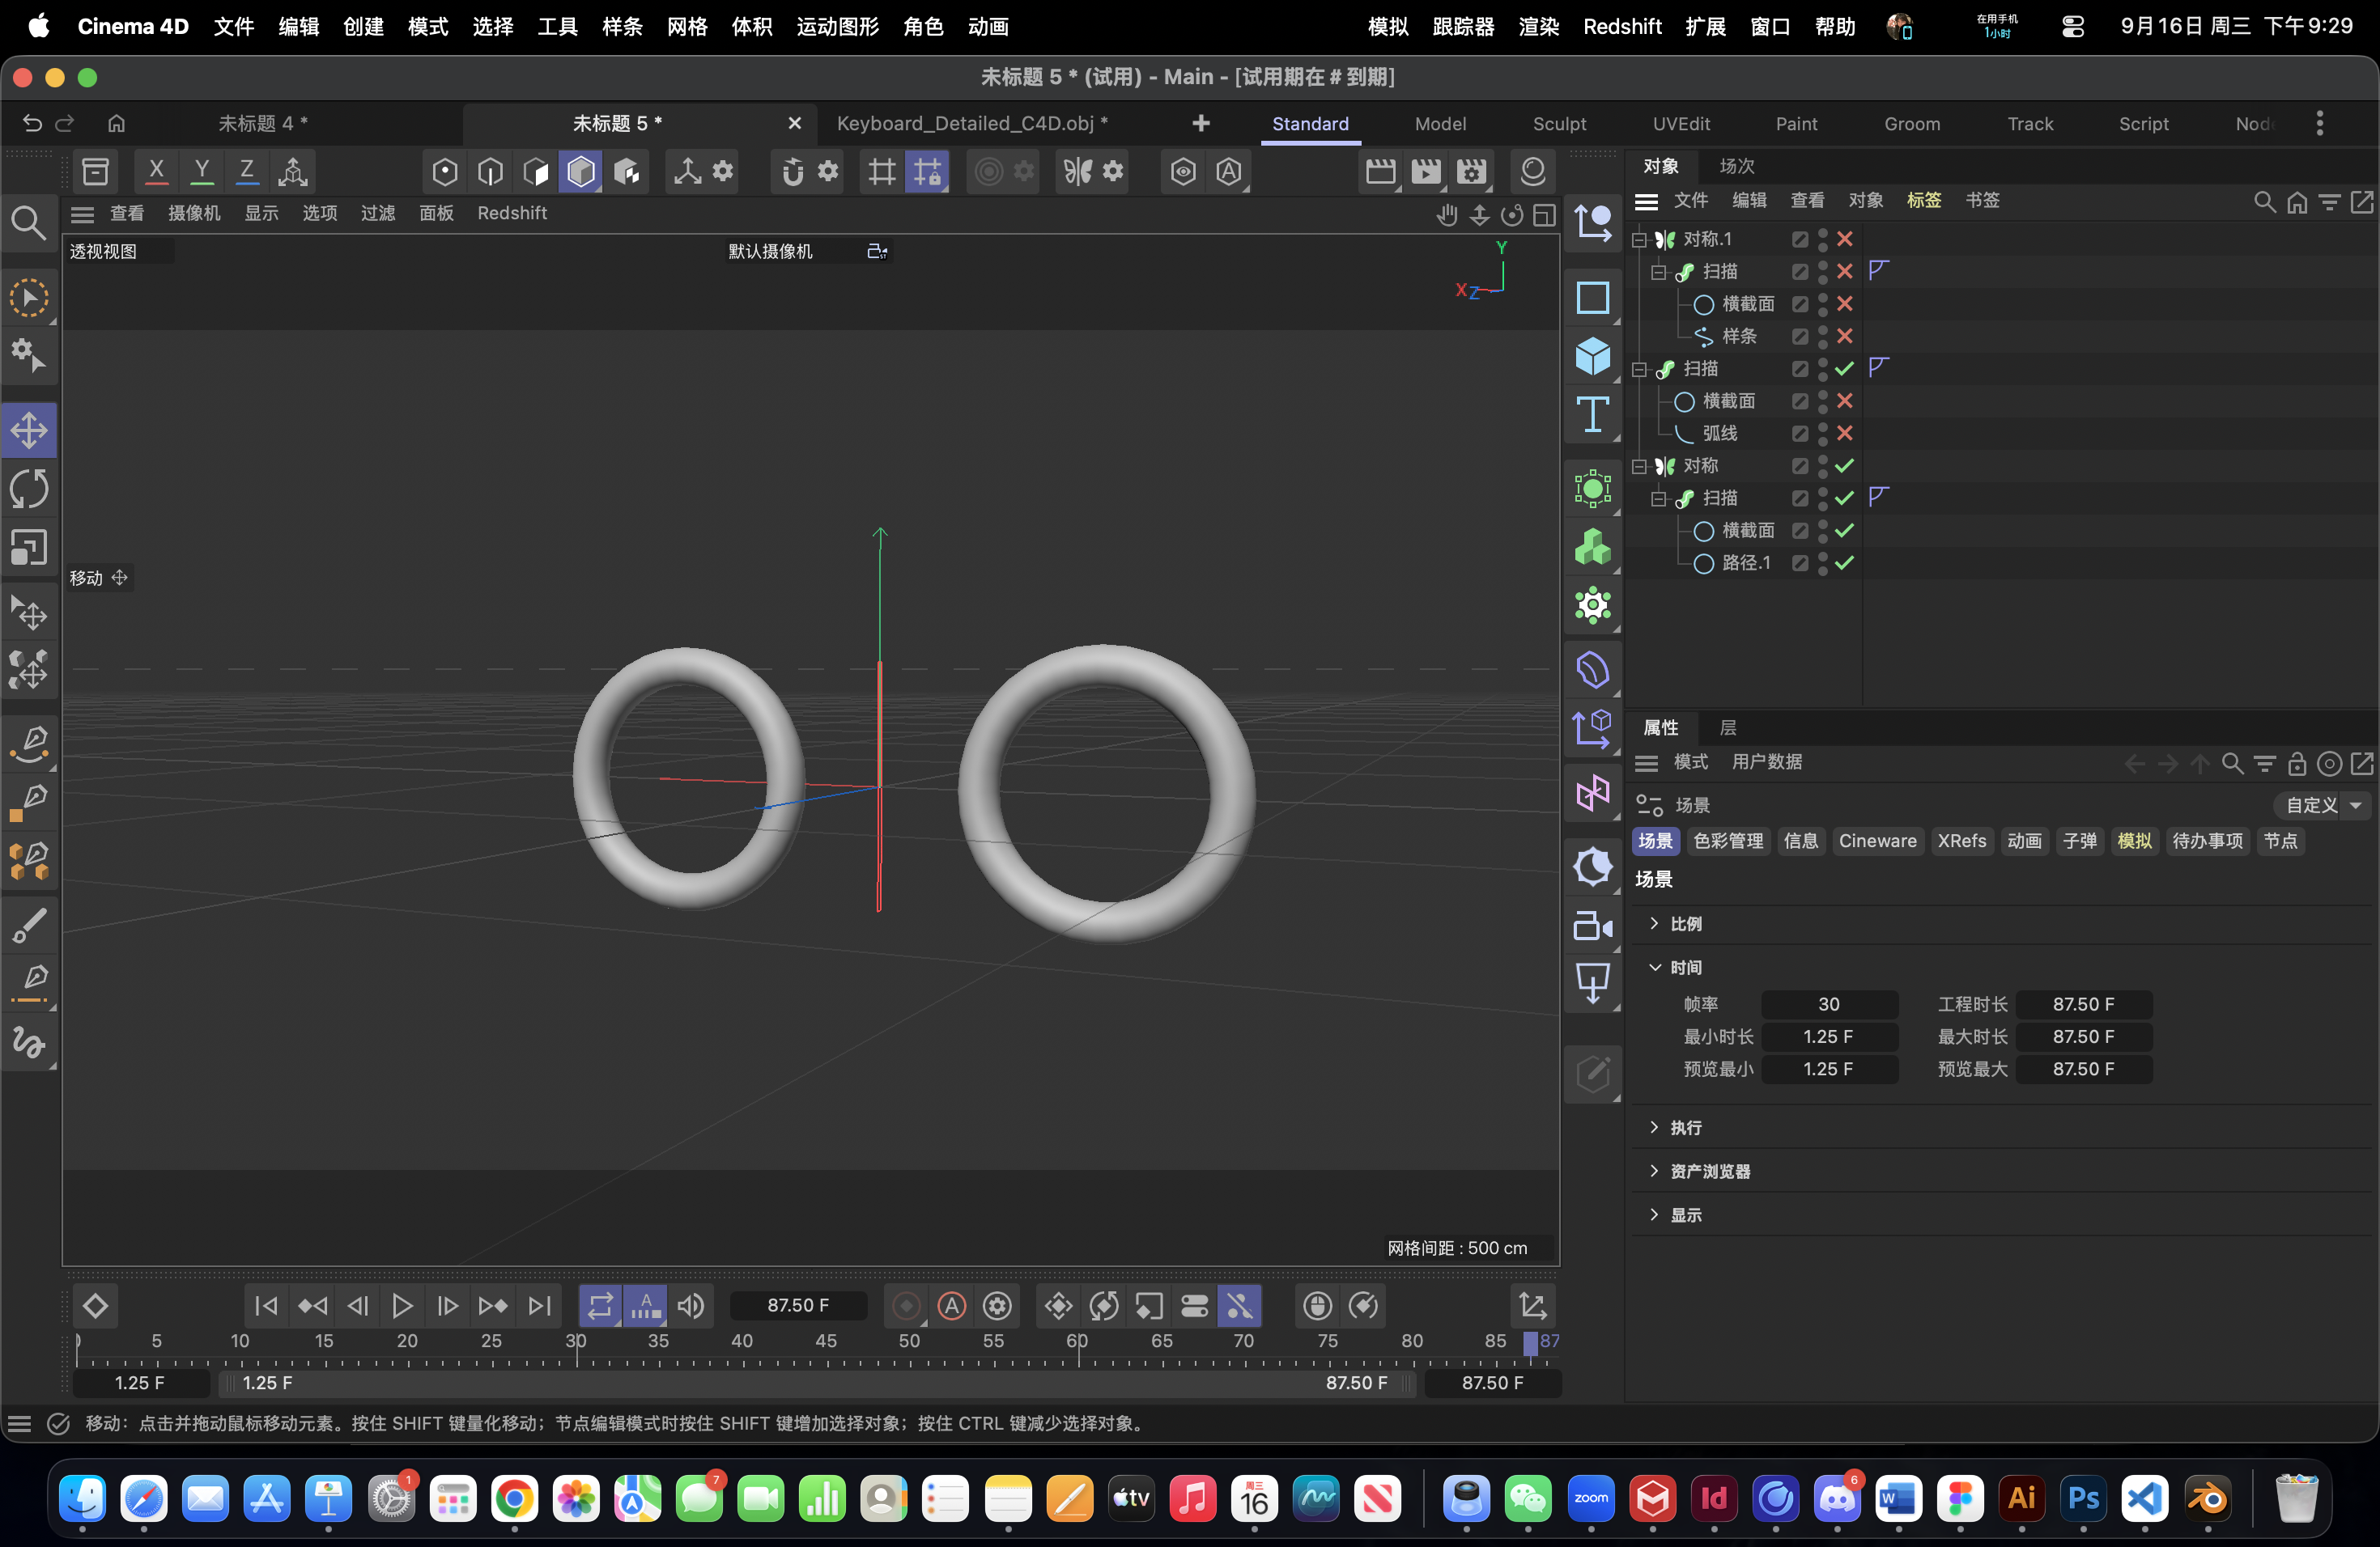
Task: Switch to the 未标题 4 document
Action: pyautogui.click(x=263, y=123)
